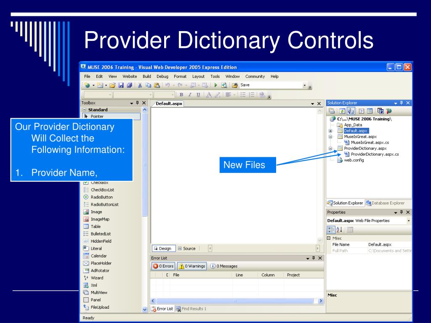Pin the Toolbox panel with auto-hide icon
This screenshot has width=431, height=323.
tap(138, 103)
